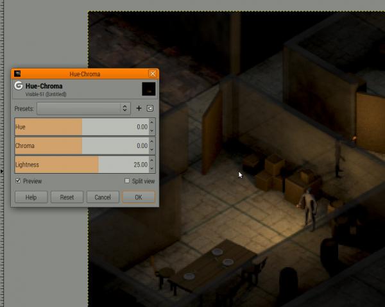
Task: Increase Chroma value with up arrow
Action: click(x=152, y=142)
